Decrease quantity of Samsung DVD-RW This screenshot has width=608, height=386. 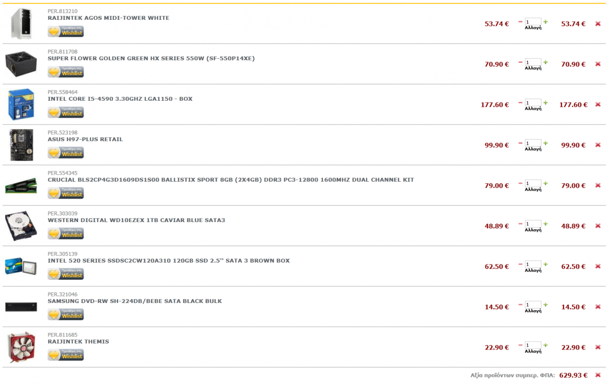pyautogui.click(x=520, y=305)
